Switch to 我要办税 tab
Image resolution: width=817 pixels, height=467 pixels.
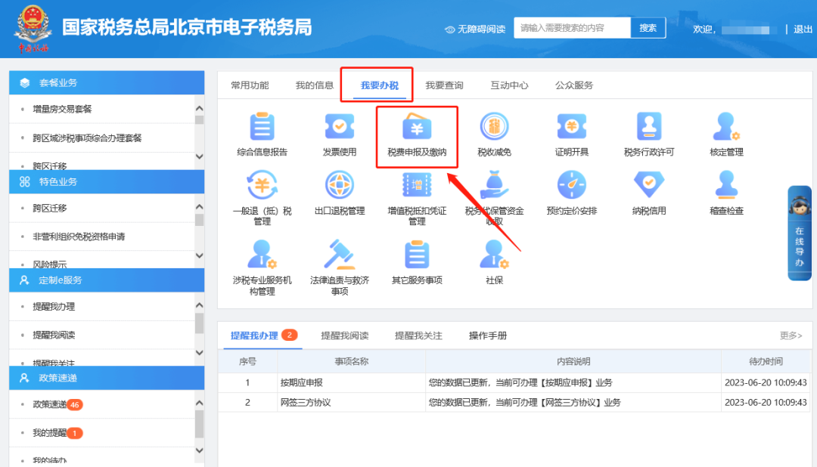[379, 85]
